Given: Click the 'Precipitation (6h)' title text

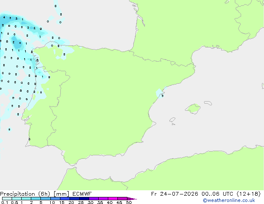Looking at the screenshot, I should 25,194.
